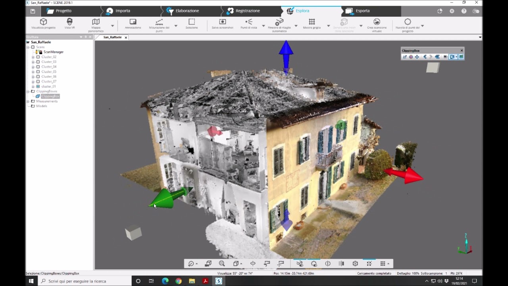Collapse the Scans tree node

[x=28, y=47]
